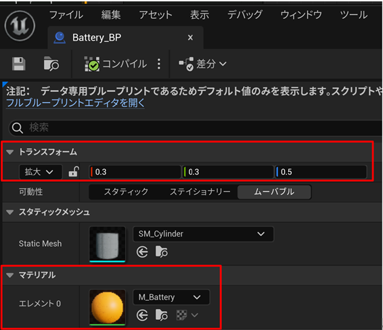Browse to SM_Cylinder in Content Browser

162,252
